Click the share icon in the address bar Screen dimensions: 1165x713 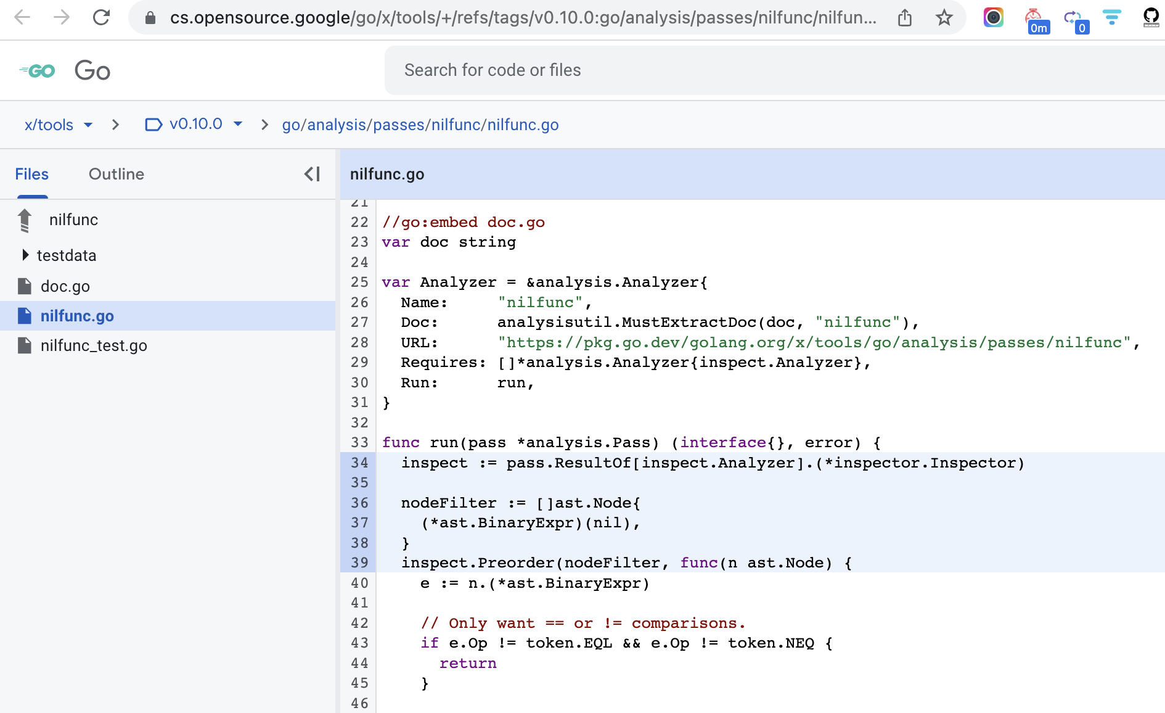coord(905,17)
